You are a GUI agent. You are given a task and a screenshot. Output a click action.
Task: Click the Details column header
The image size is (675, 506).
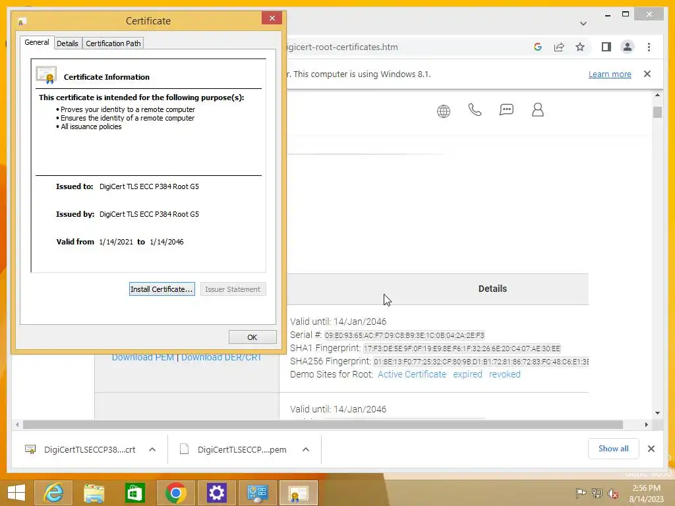click(492, 289)
